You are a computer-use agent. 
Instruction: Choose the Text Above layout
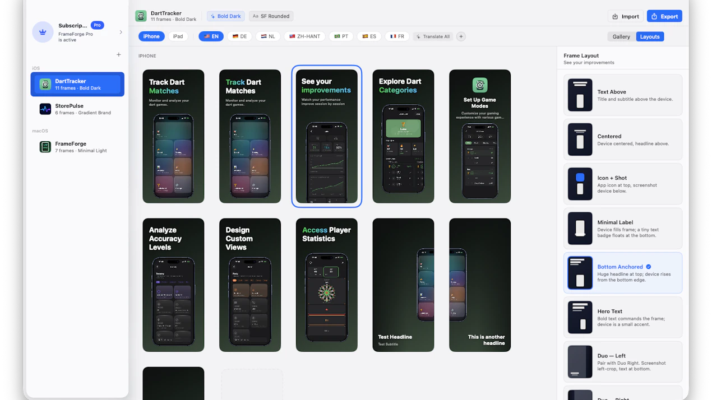pyautogui.click(x=623, y=95)
